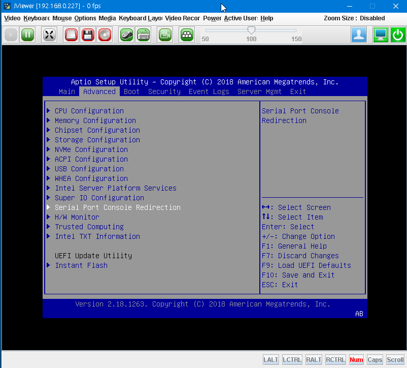Toggle the RCTRL key status button
The width and height of the screenshot is (407, 368).
point(335,360)
